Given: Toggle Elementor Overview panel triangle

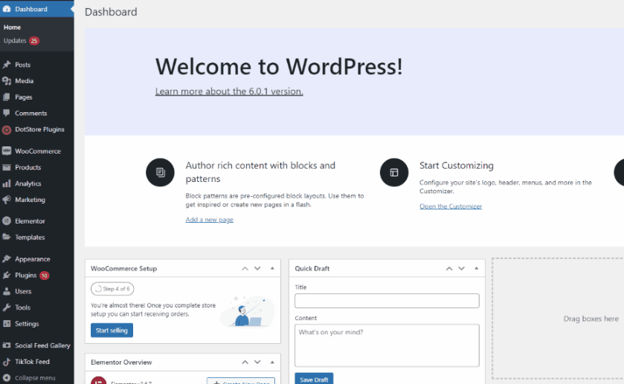Looking at the screenshot, I should 272,362.
